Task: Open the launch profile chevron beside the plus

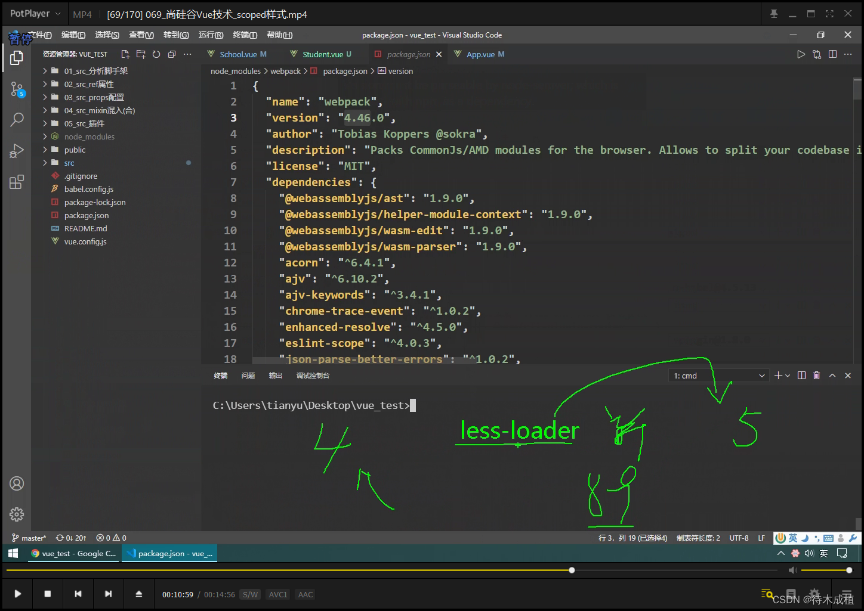Action: tap(788, 376)
